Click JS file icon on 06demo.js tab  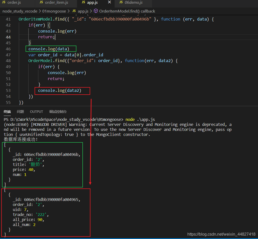tap(121, 2)
